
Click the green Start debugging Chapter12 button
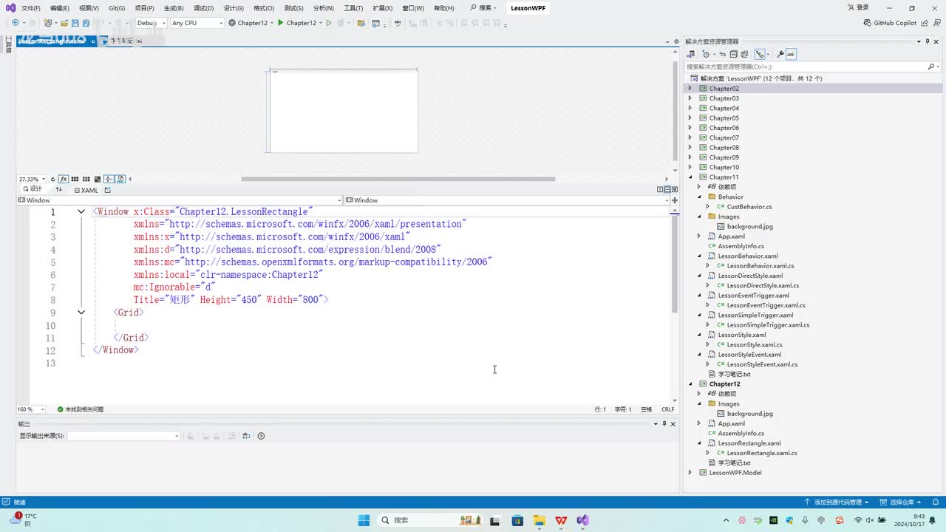[281, 23]
